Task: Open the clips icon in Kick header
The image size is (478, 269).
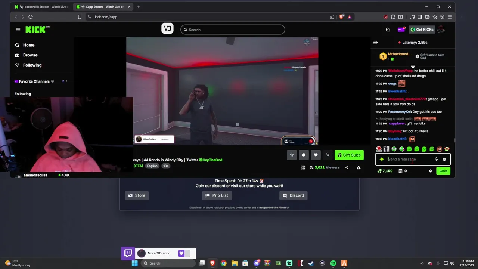Action: click(388, 30)
